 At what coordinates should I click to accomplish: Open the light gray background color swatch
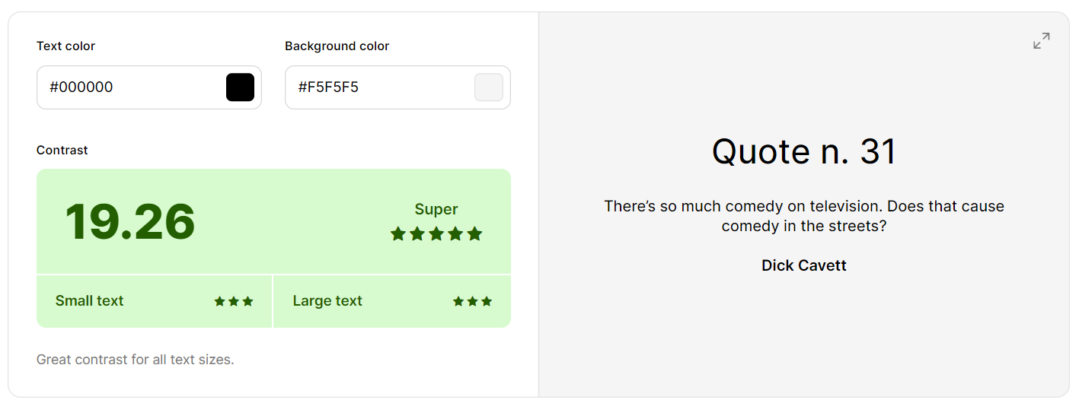tap(489, 87)
